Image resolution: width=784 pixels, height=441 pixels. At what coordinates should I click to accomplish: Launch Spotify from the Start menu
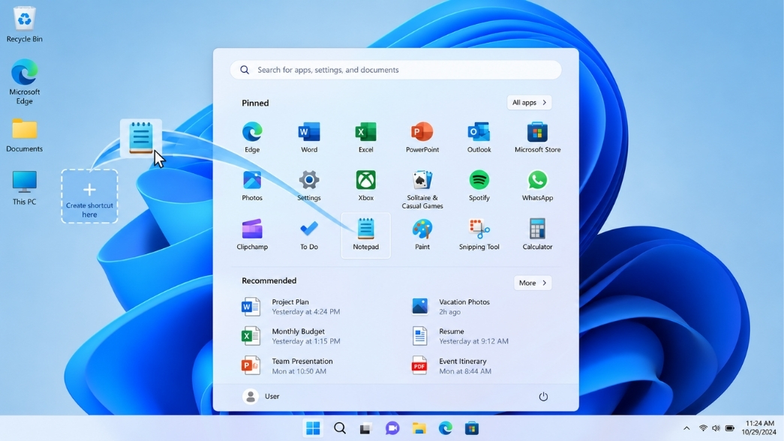click(x=479, y=186)
